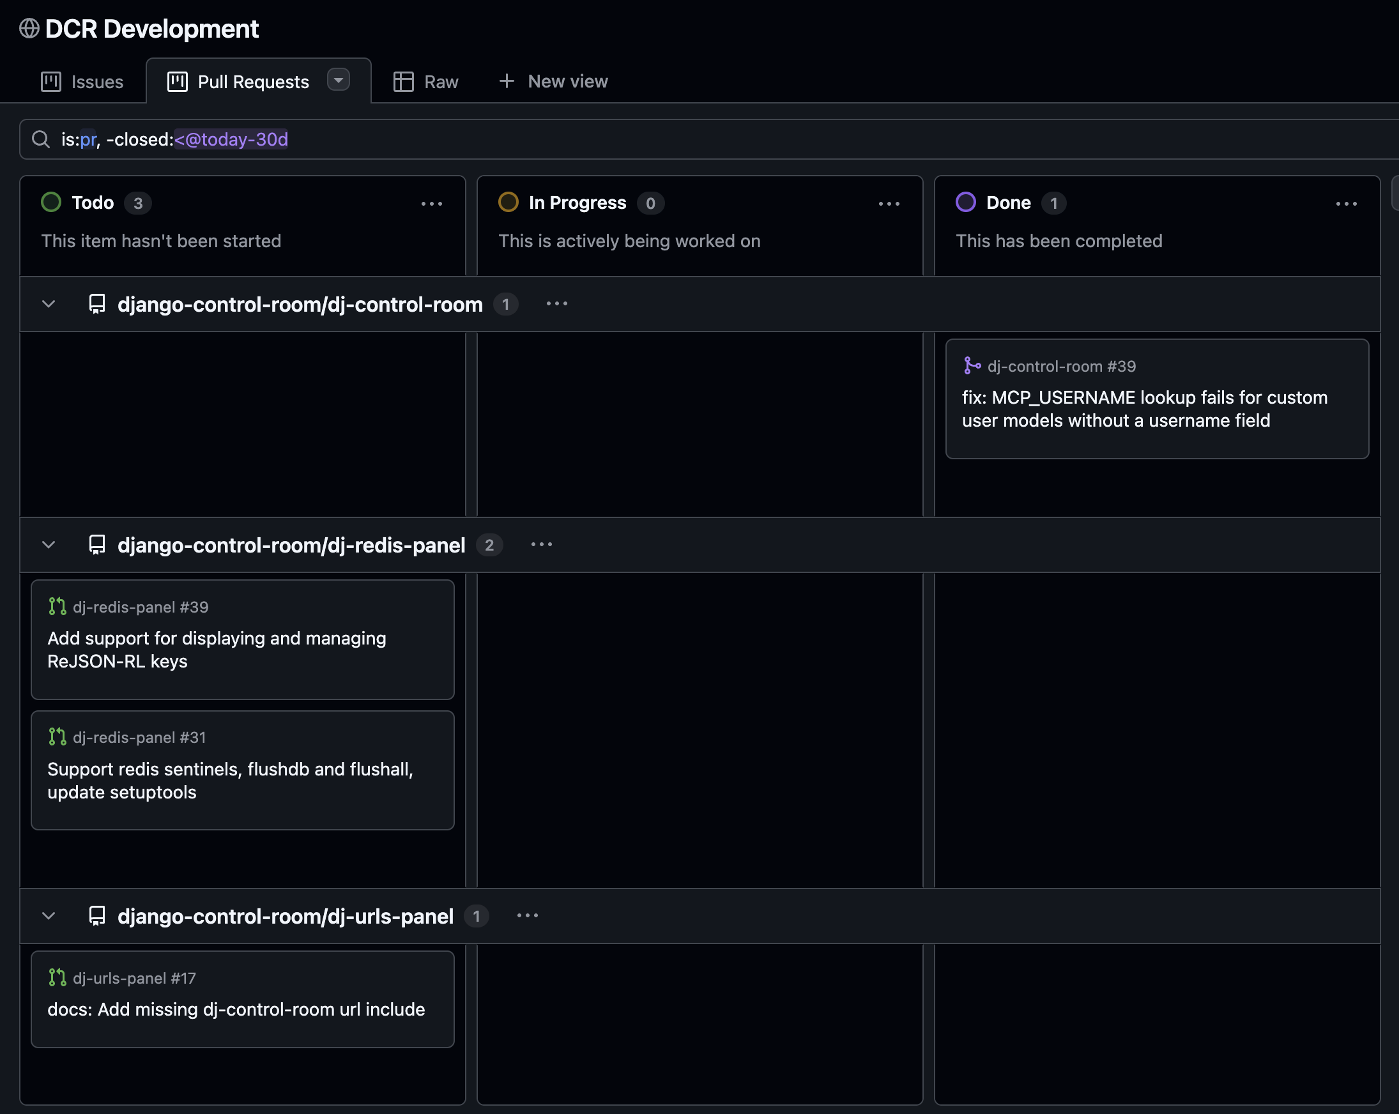Viewport: 1399px width, 1114px height.
Task: Click the django-control-room/dj-control-room group title
Action: click(300, 304)
